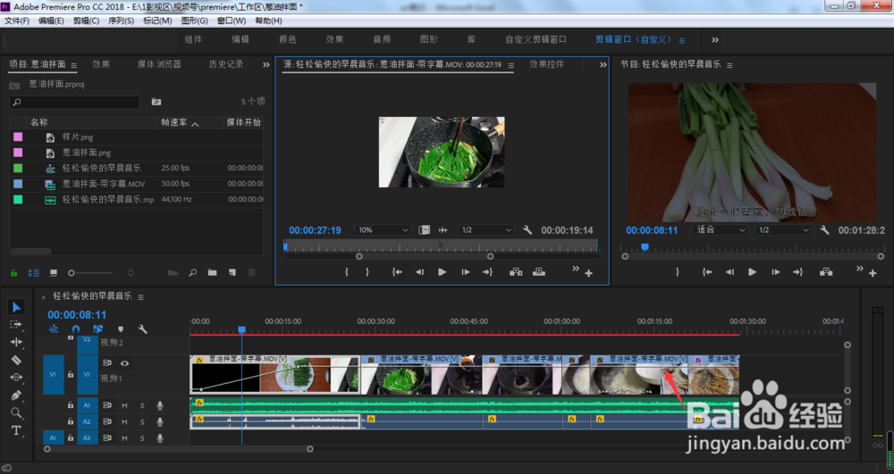The height and width of the screenshot is (474, 894).
Task: Toggle lock on audio track A3
Action: tap(71, 438)
